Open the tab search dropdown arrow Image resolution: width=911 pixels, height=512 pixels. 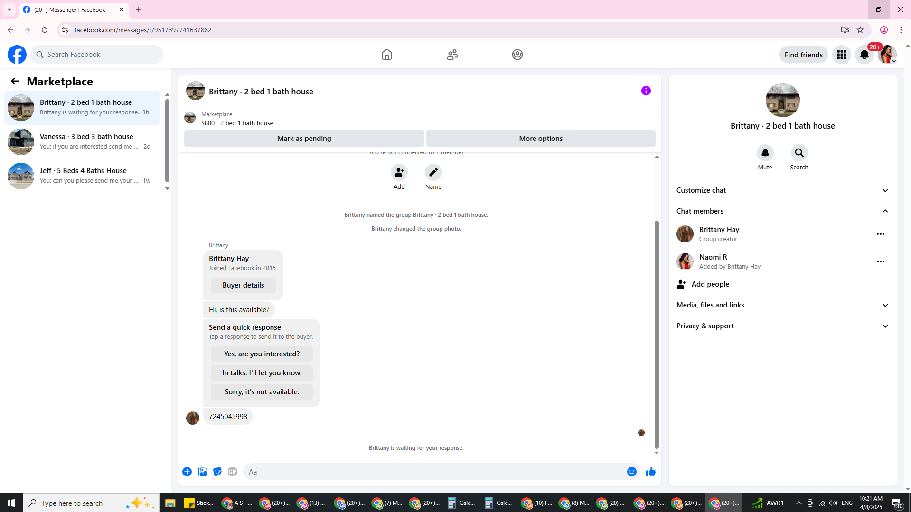coord(9,9)
